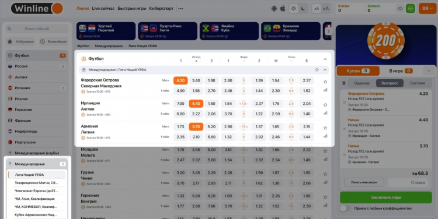The image size is (438, 219).
Task: Open Ближайшие upcoming filter
Action: (53, 41)
